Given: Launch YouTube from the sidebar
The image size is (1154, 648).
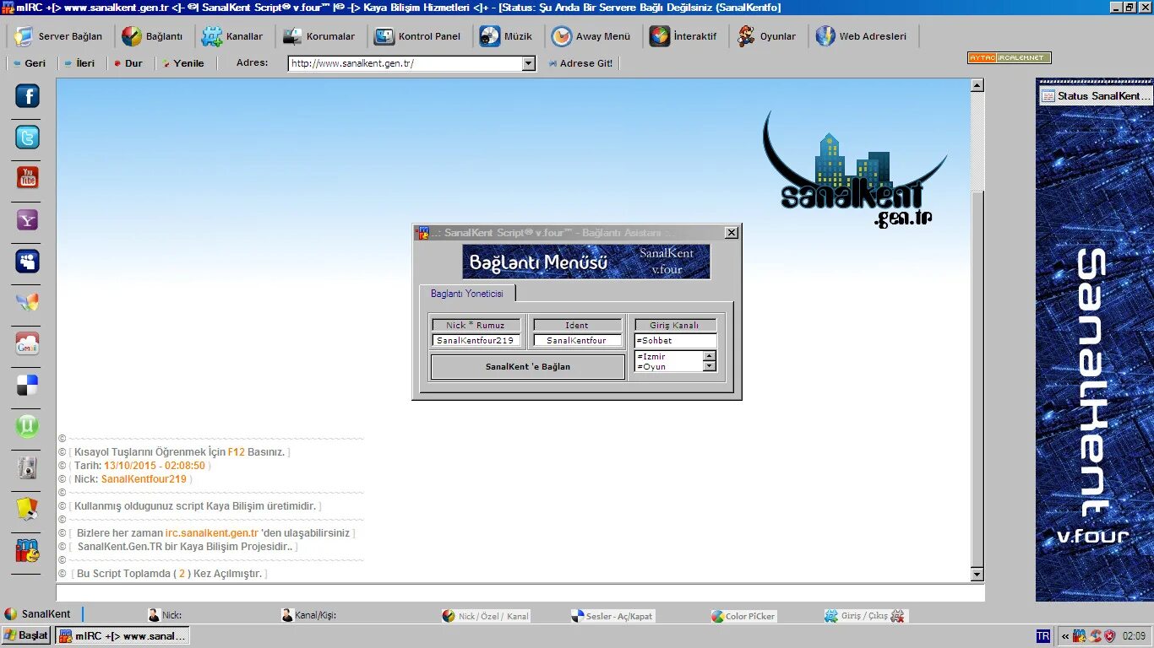Looking at the screenshot, I should 28,178.
